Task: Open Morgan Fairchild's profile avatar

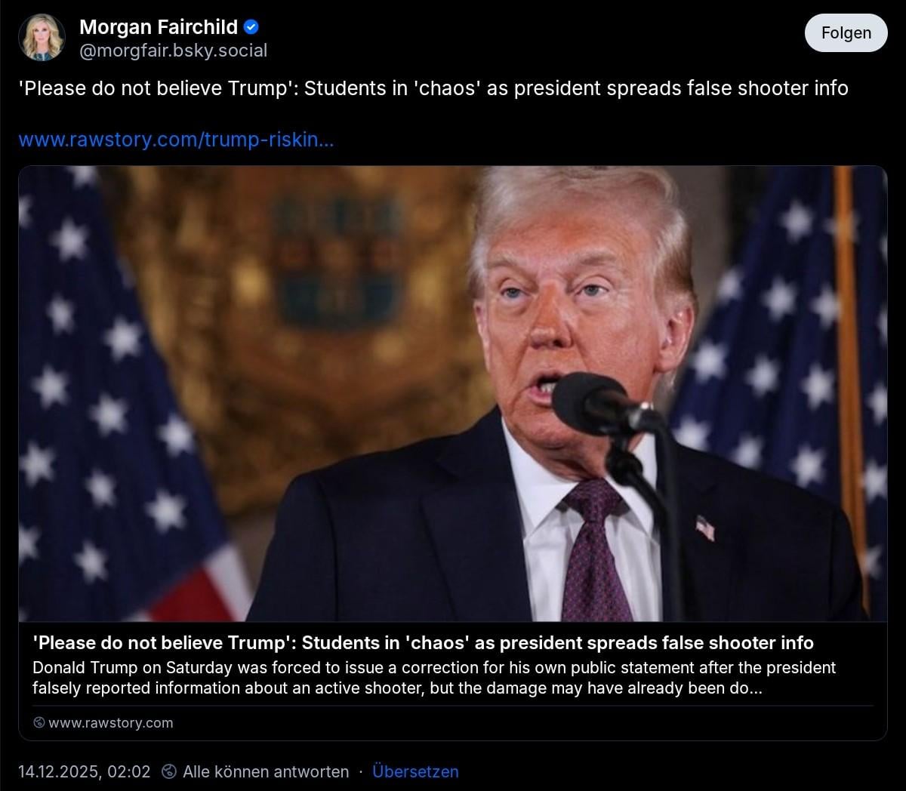Action: tap(42, 38)
